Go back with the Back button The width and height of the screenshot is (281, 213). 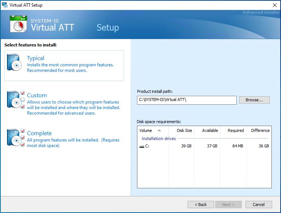[x=201, y=205]
